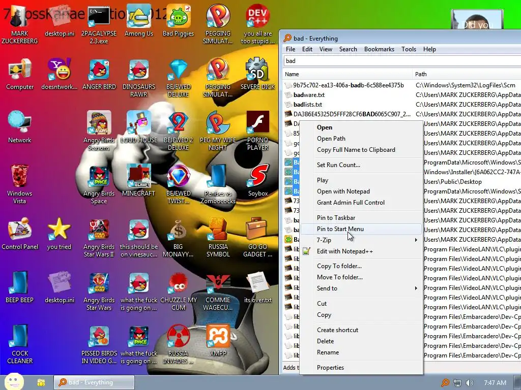Image resolution: width=521 pixels, height=390 pixels.
Task: Select the Bad Piggies desktop icon
Action: click(x=179, y=21)
